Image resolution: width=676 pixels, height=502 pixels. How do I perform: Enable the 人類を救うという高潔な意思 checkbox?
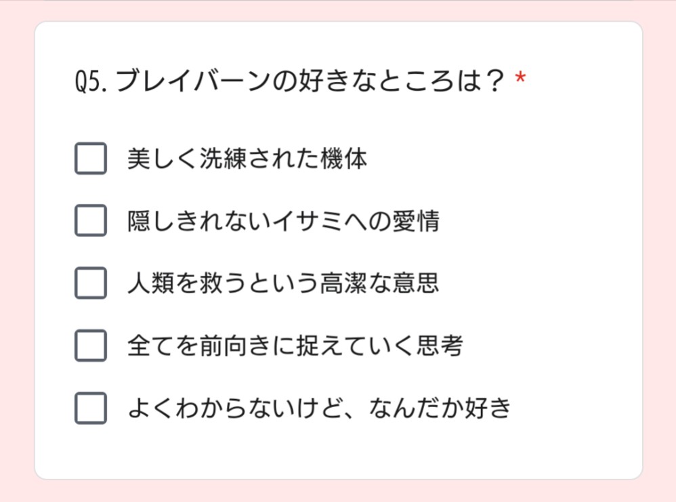(90, 283)
